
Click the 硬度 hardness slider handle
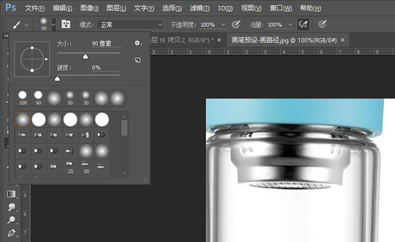tap(57, 79)
